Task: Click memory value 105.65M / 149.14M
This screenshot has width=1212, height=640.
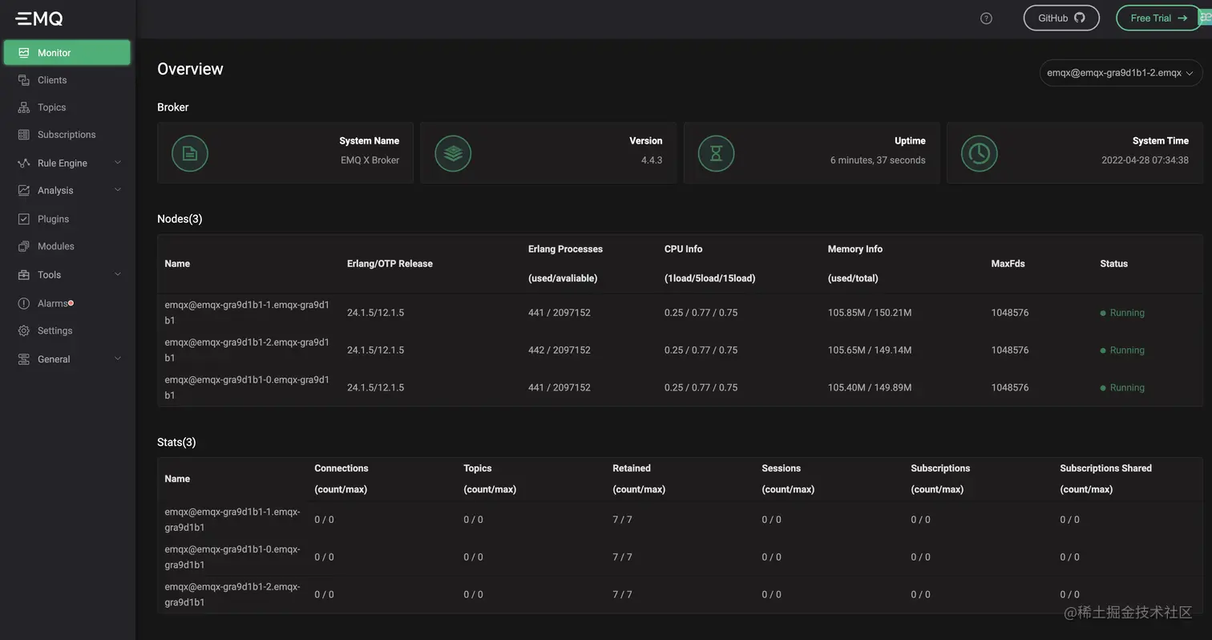Action: pos(870,350)
